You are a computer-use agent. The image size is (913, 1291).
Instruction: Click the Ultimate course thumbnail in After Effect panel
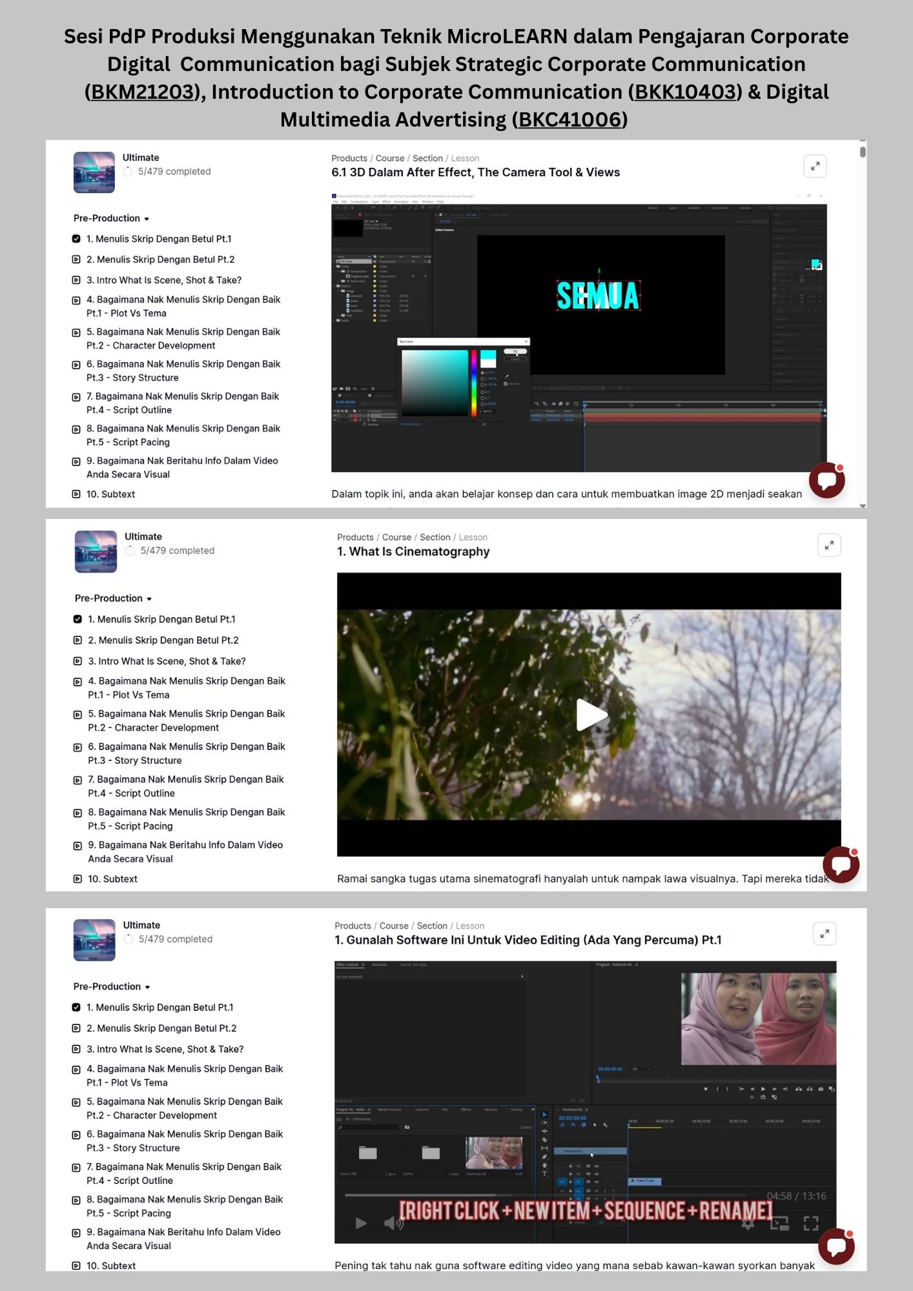94,172
